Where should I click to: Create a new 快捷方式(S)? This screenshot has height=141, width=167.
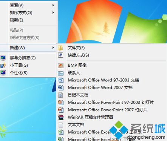tap(112, 55)
